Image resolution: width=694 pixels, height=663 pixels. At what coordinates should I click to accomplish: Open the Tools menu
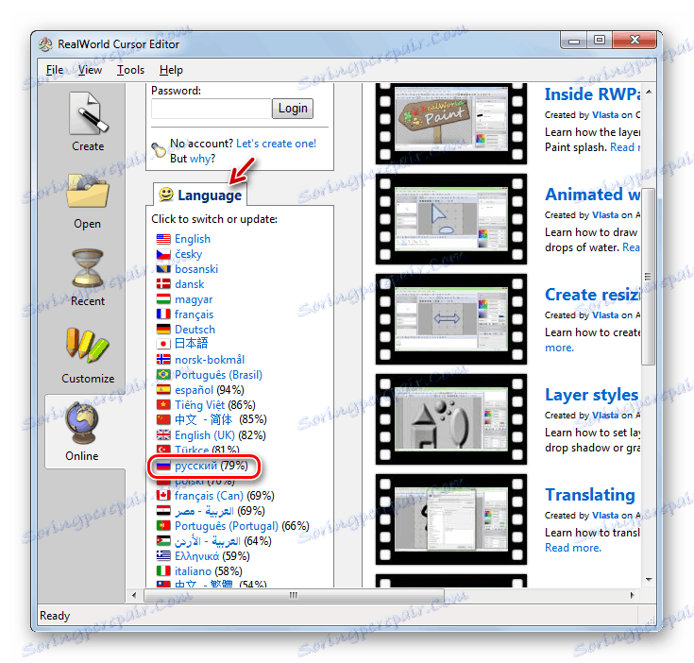[130, 70]
